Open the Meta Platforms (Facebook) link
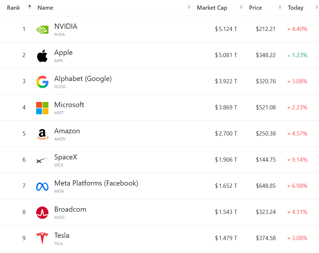 tap(96, 183)
